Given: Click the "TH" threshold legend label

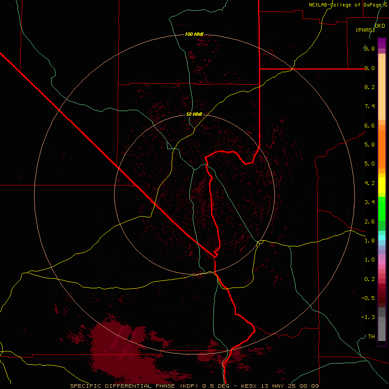Looking at the screenshot, I should [371, 337].
